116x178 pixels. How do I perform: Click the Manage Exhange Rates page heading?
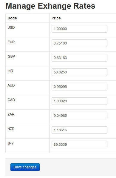pyautogui.click(x=50, y=6)
